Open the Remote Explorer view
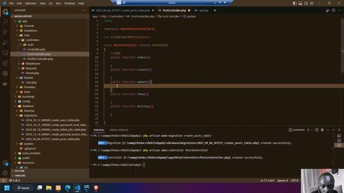Viewport: 344px width, 193px height. pyautogui.click(x=5, y=53)
